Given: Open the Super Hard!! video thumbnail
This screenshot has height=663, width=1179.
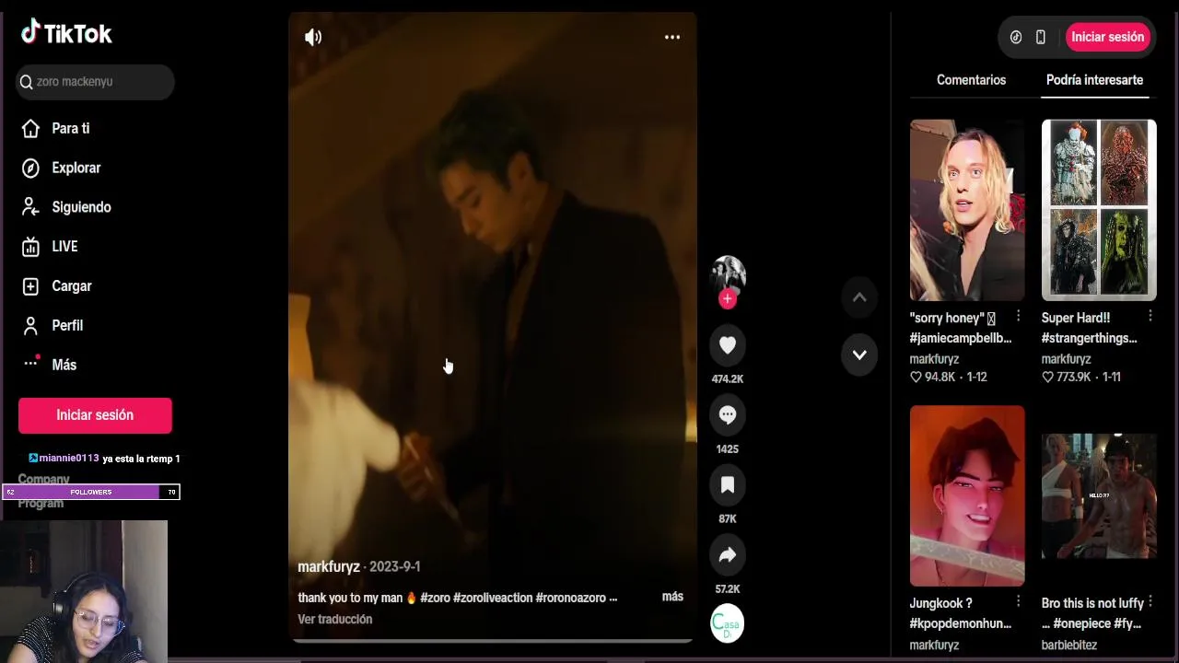Looking at the screenshot, I should (1099, 210).
